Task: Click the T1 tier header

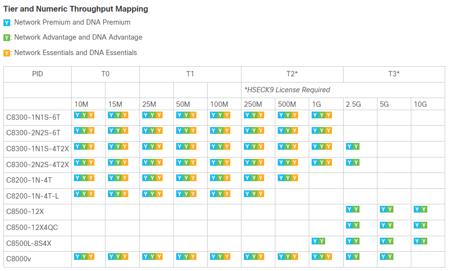Action: coord(190,74)
